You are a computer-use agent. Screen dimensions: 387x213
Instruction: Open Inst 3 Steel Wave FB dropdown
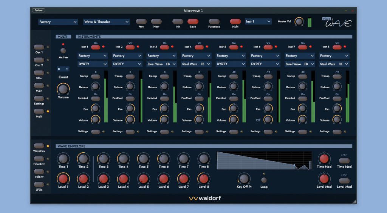click(162, 64)
